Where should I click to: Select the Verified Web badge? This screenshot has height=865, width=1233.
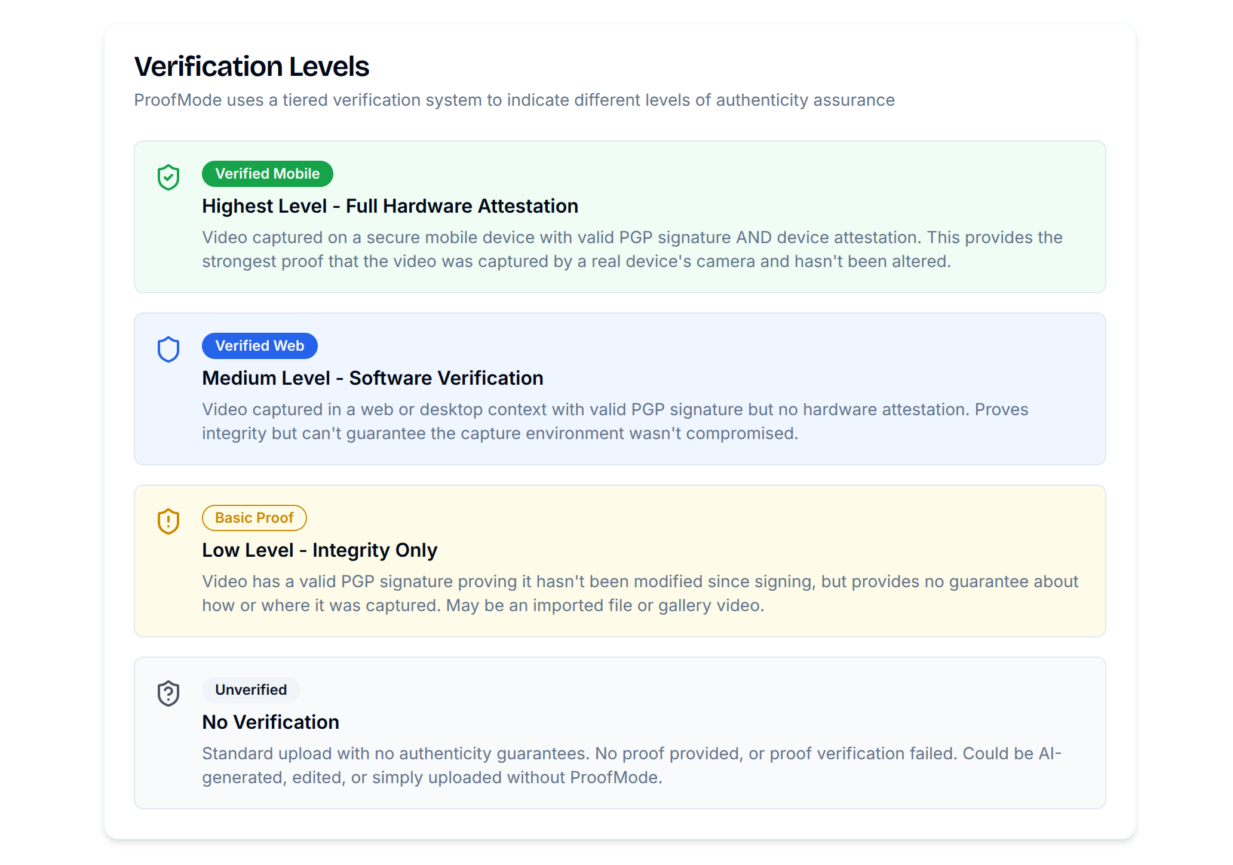[259, 346]
